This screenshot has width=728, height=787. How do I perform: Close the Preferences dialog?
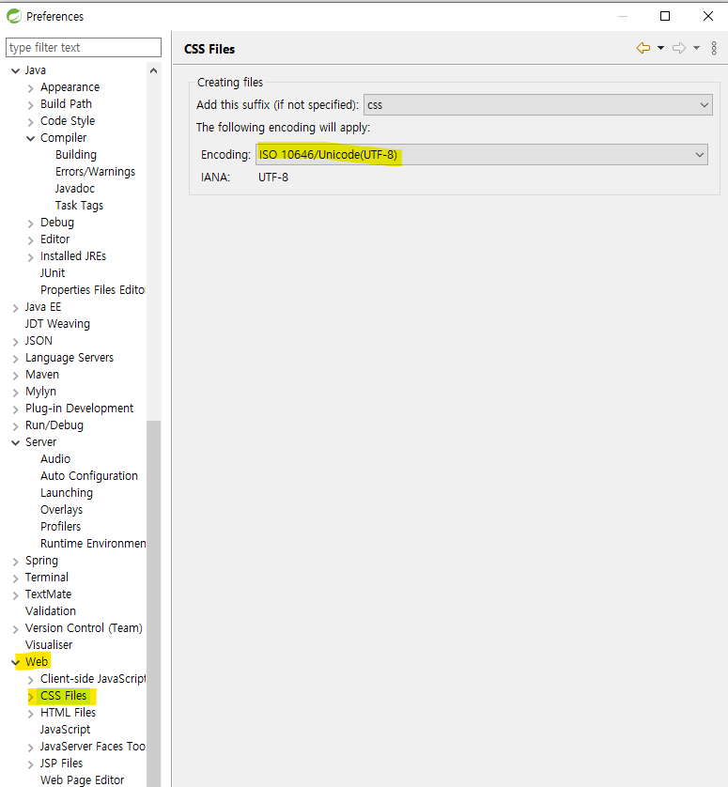[x=708, y=16]
